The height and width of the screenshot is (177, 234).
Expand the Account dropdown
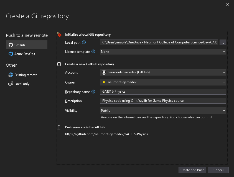point(163,72)
